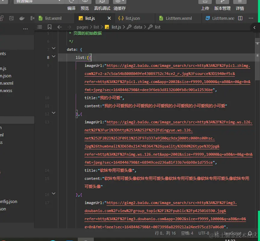Click the forward navigation arrow
Viewport: 260px width, 241px height.
click(x=69, y=27)
